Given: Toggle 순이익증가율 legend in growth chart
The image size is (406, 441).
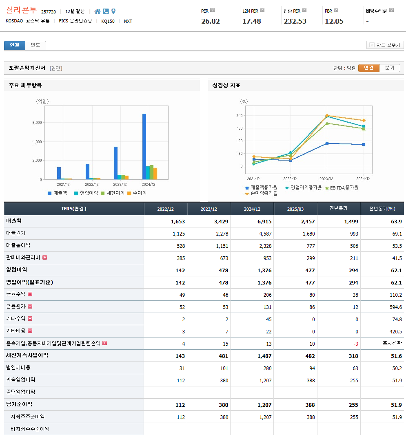Looking at the screenshot, I should click(261, 194).
